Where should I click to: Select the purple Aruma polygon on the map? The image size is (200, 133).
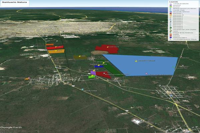point(93,72)
